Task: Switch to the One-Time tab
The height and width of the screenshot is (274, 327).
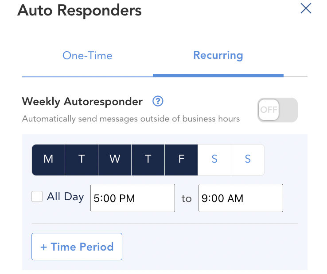Action: tap(87, 56)
